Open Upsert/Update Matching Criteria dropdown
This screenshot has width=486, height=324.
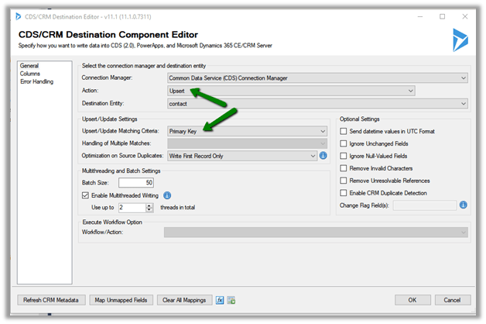[247, 132]
